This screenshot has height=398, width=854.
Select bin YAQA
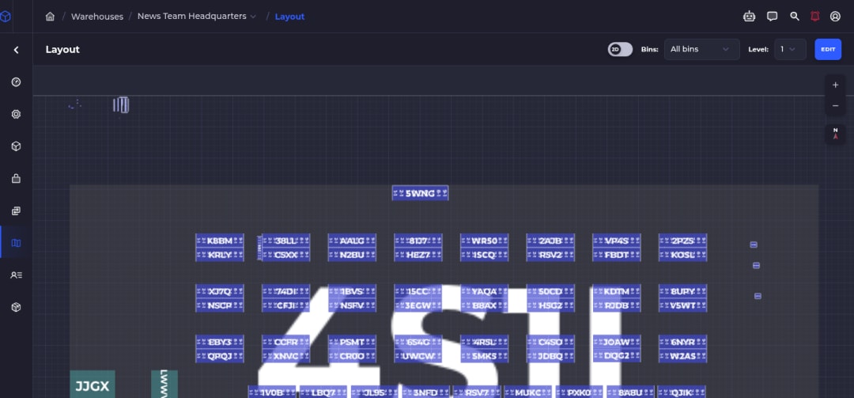(x=484, y=292)
